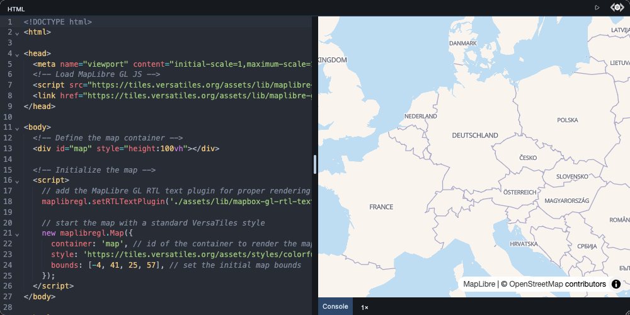Click the 'Initialize the map' comment line
This screenshot has width=630, height=315.
(94, 170)
